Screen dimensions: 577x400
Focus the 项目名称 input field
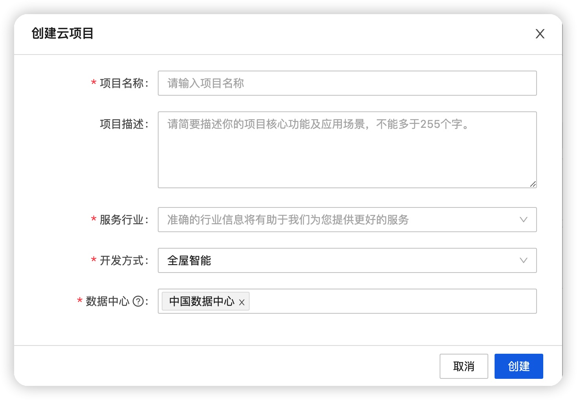point(347,83)
